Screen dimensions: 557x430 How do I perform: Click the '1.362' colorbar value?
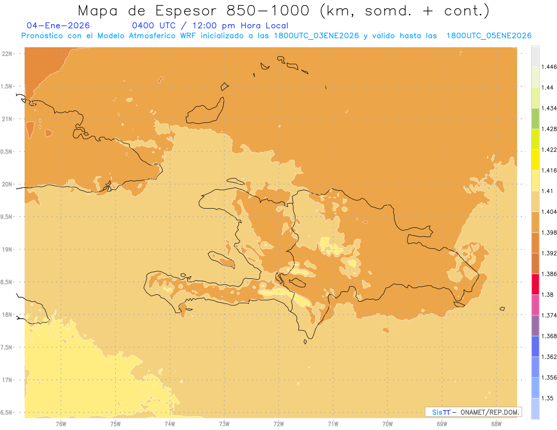[x=549, y=357]
